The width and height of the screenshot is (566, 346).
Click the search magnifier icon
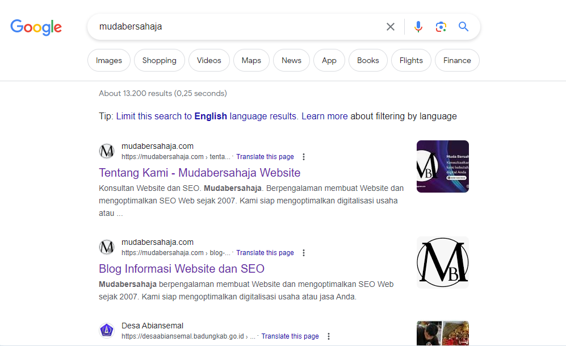tap(463, 27)
